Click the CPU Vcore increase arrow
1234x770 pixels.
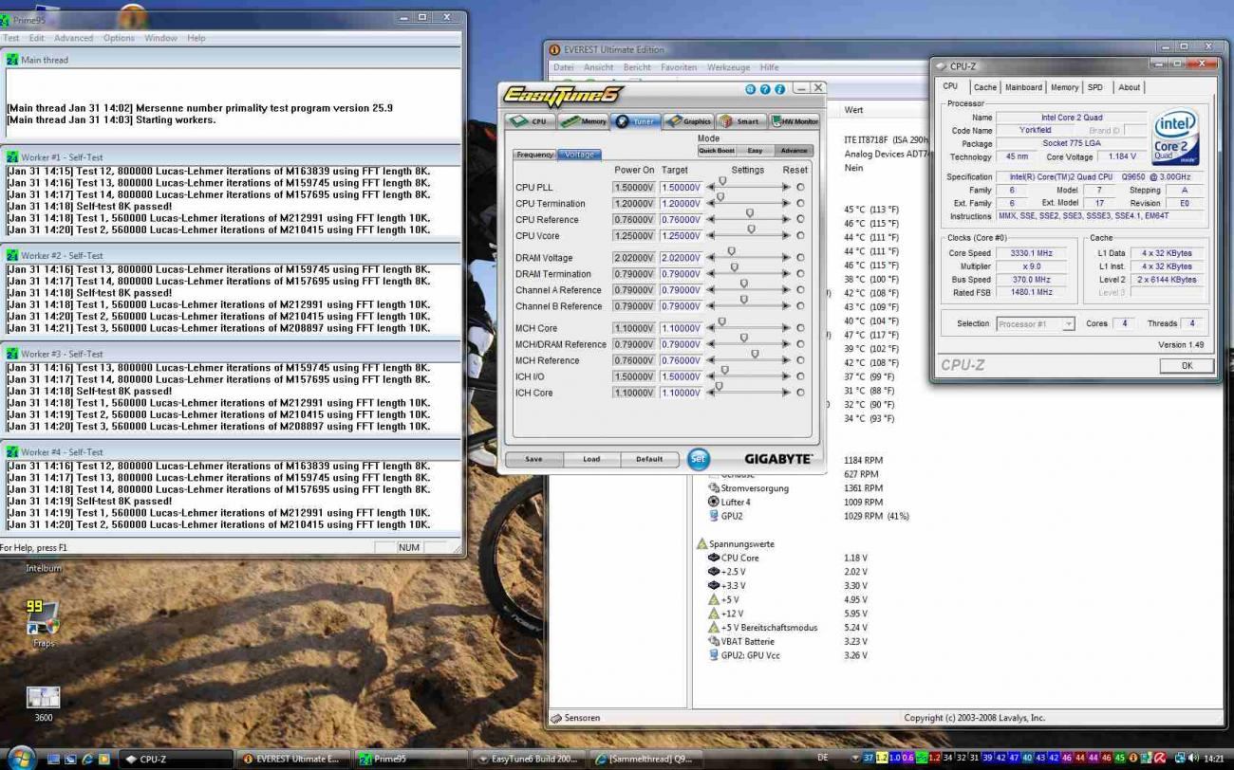click(786, 236)
